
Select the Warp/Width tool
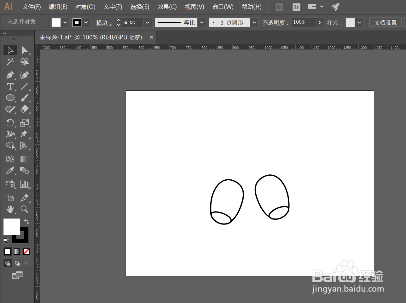10,134
